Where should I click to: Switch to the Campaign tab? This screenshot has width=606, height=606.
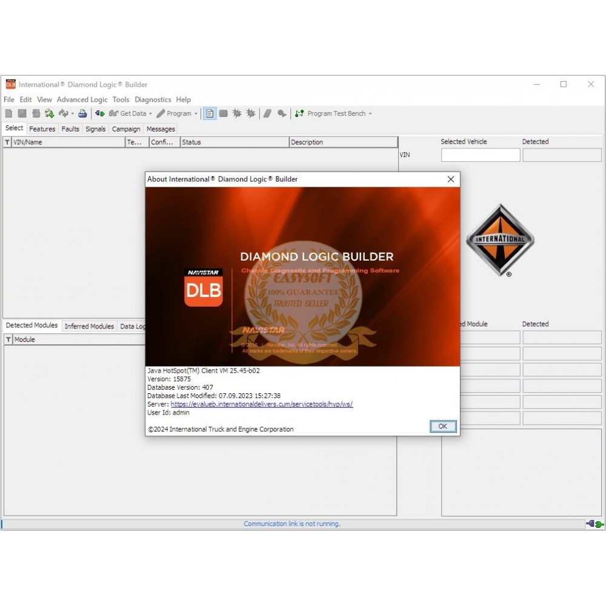[x=126, y=128]
